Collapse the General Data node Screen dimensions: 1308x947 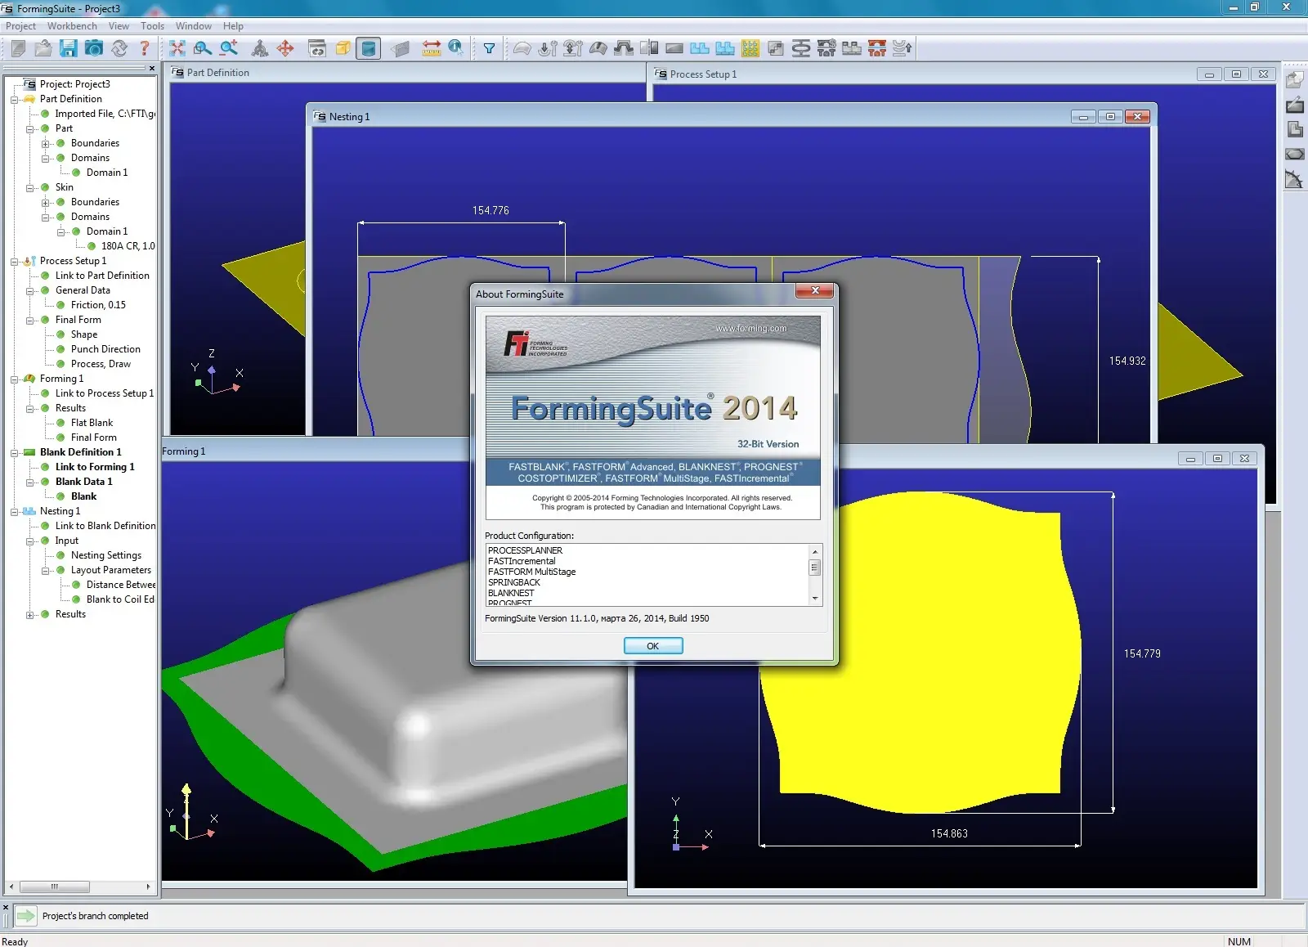(30, 290)
